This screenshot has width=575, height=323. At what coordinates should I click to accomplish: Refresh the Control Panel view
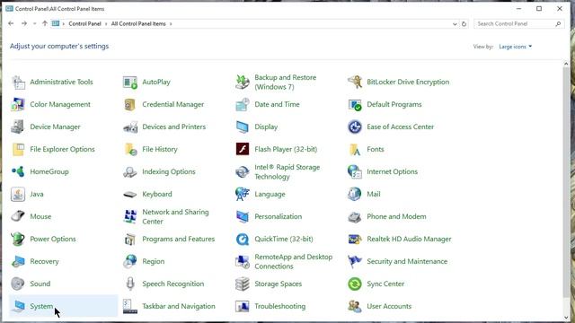point(464,24)
